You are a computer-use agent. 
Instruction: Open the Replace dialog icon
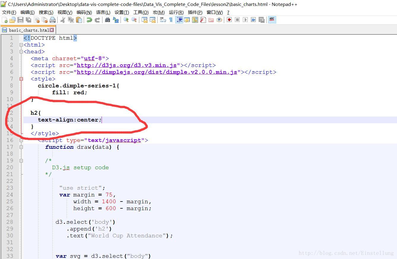(116, 20)
